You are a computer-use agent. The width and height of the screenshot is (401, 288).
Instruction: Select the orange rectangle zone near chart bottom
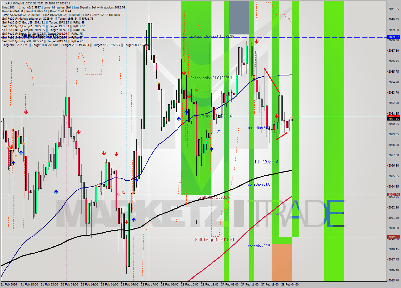click(282, 262)
